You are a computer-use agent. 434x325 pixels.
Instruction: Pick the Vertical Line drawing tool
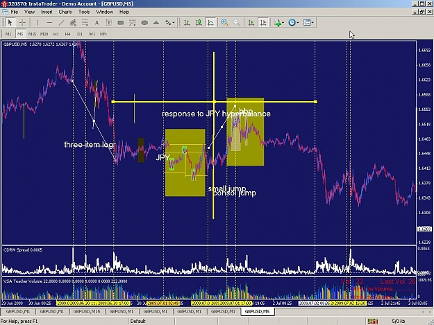[x=37, y=23]
